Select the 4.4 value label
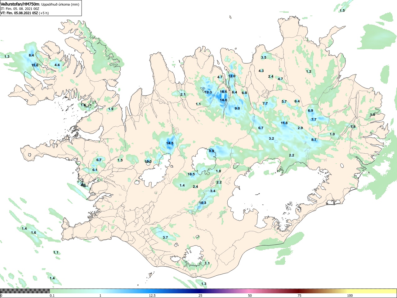This screenshot has width=397, height=298. pos(57,65)
